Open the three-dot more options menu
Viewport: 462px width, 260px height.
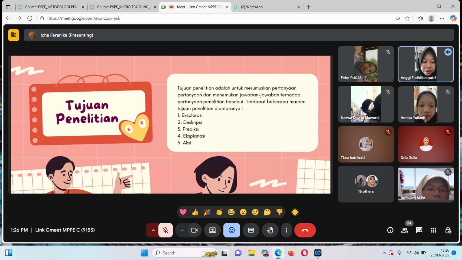(x=286, y=230)
